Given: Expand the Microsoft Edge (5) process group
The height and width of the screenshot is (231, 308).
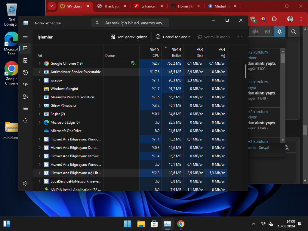Looking at the screenshot, I should click(x=39, y=122).
